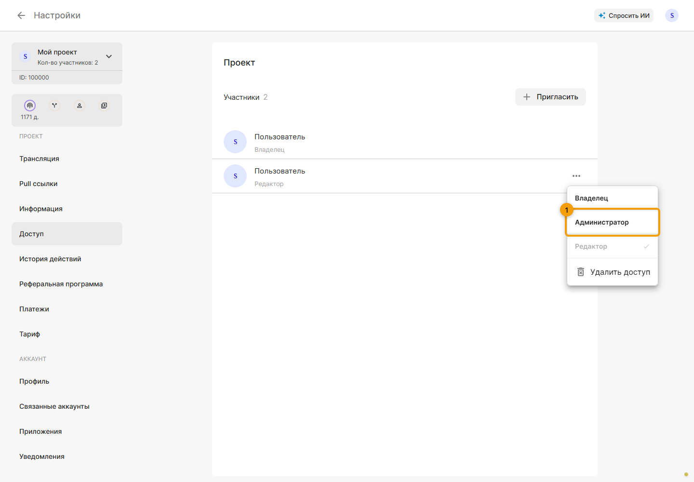Open Реферальная программа
Image resolution: width=694 pixels, height=482 pixels.
pos(67,284)
